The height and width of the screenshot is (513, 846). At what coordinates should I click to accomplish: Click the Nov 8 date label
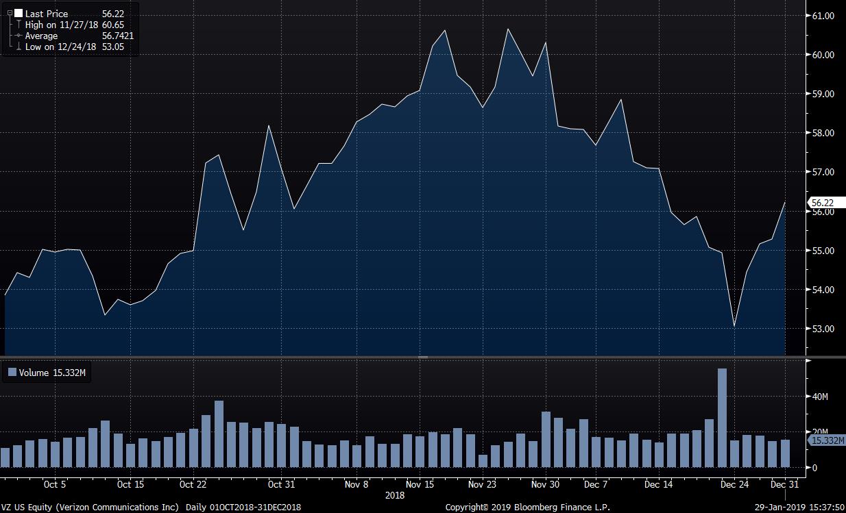point(356,484)
